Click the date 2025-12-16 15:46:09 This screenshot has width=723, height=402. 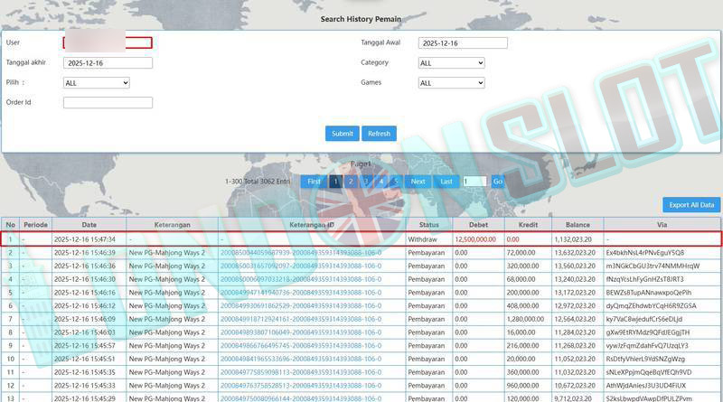pyautogui.click(x=85, y=319)
